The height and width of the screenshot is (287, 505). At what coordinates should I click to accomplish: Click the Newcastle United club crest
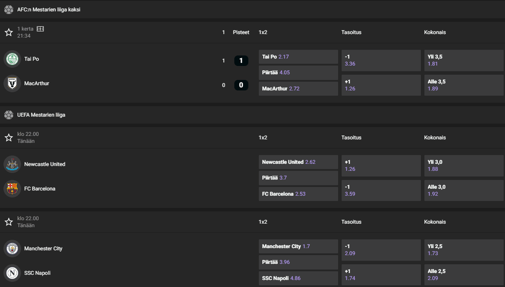click(x=12, y=164)
